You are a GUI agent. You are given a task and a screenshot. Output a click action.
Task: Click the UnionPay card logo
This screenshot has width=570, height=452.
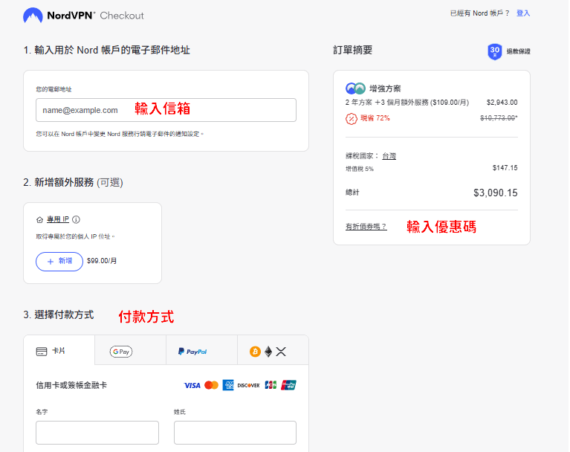tap(288, 385)
